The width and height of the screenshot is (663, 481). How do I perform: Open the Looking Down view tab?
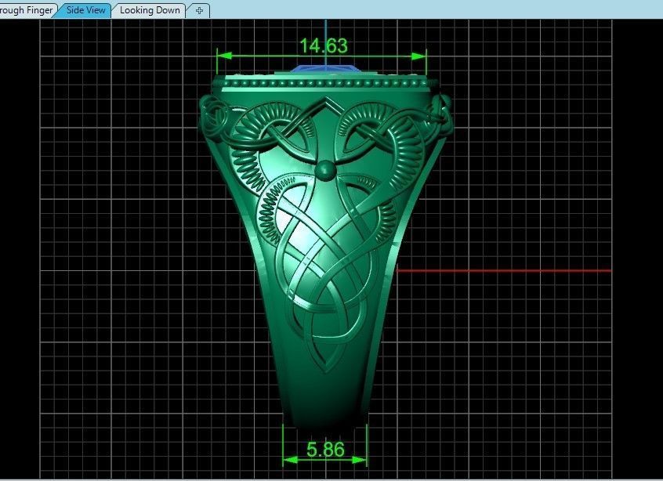(x=150, y=10)
